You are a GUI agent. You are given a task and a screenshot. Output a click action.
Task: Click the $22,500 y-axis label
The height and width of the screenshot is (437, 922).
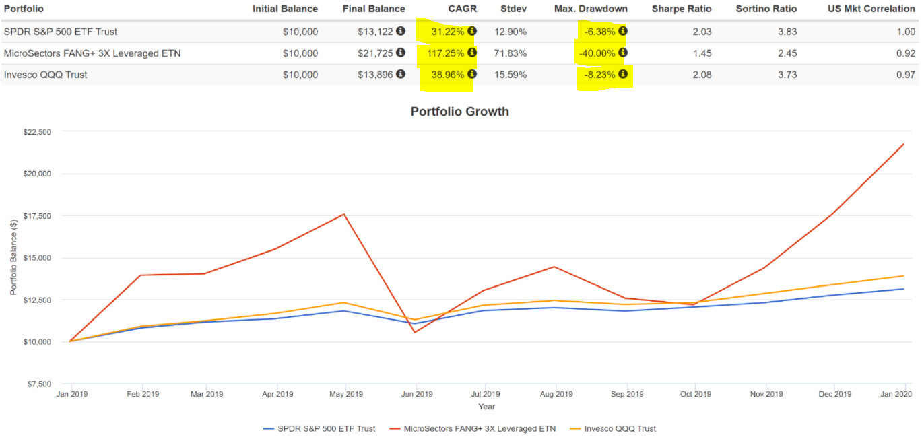37,132
